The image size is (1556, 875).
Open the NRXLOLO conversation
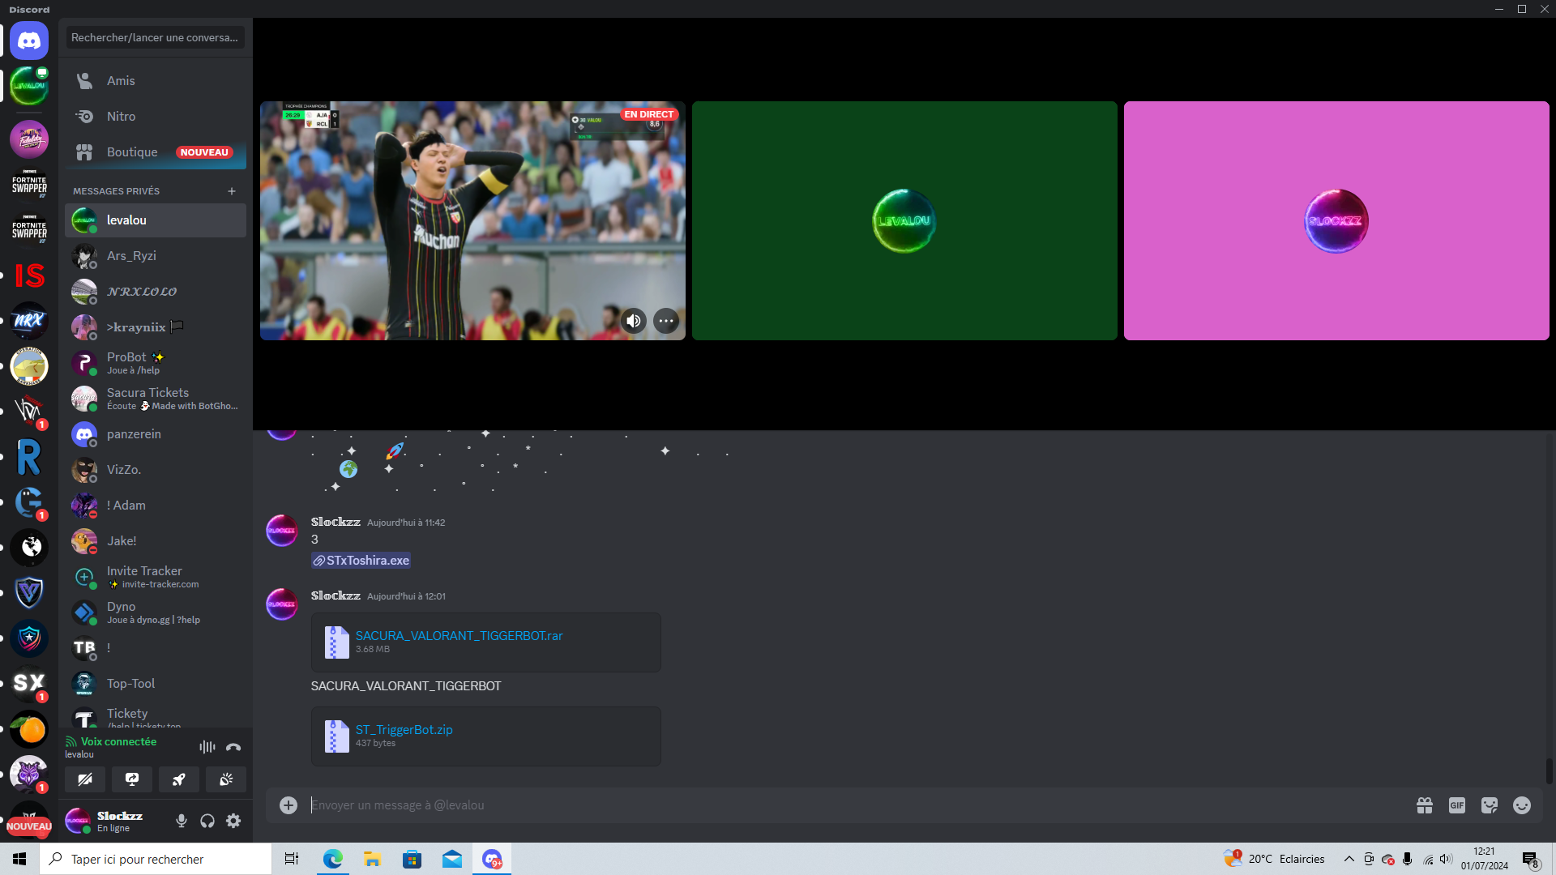(x=156, y=292)
